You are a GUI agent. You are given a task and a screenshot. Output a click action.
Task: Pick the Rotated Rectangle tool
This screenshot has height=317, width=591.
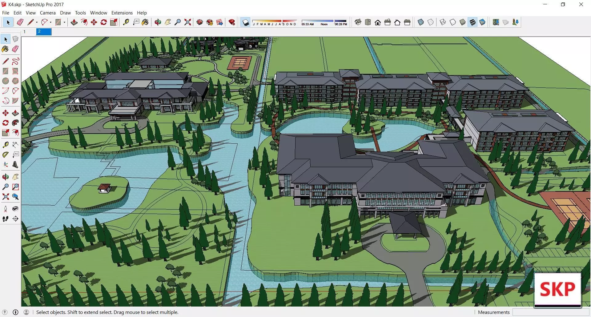tap(15, 71)
